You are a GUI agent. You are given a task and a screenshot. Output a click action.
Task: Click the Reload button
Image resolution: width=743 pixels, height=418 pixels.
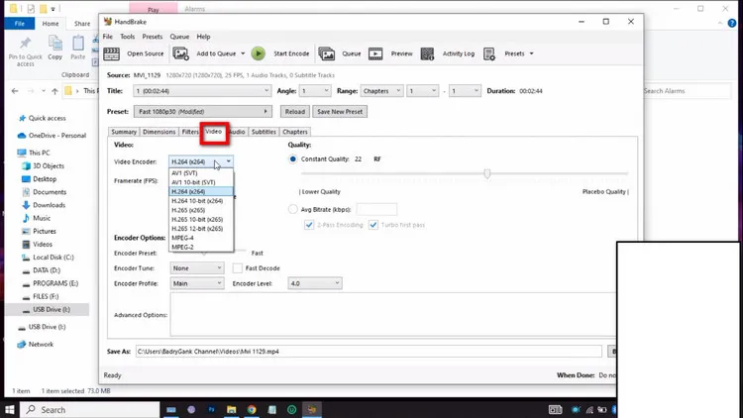click(x=295, y=112)
